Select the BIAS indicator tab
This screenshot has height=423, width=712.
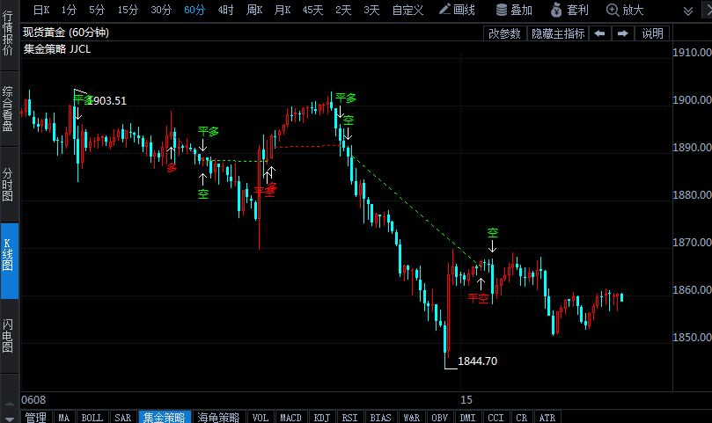[x=380, y=417]
